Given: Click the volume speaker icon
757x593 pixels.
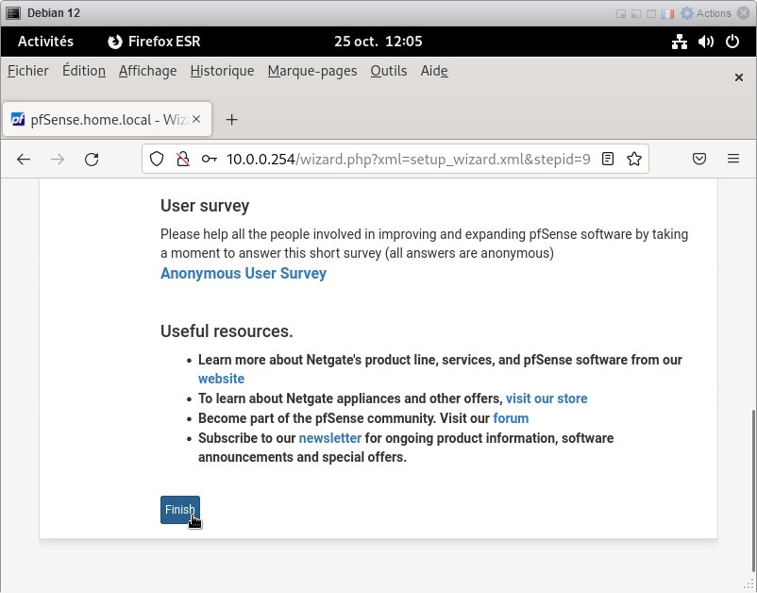Looking at the screenshot, I should point(706,42).
